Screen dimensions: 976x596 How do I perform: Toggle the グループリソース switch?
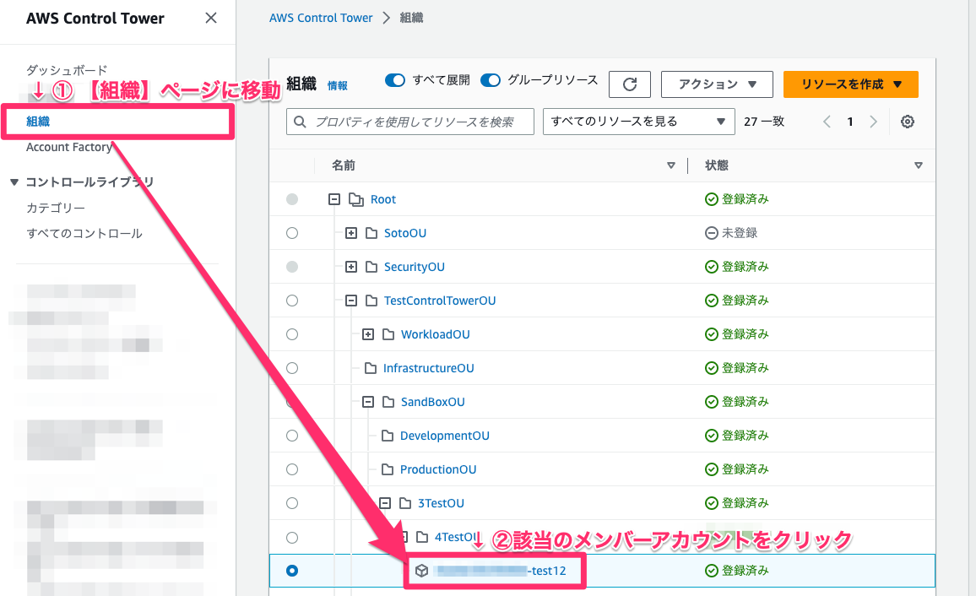(x=491, y=80)
